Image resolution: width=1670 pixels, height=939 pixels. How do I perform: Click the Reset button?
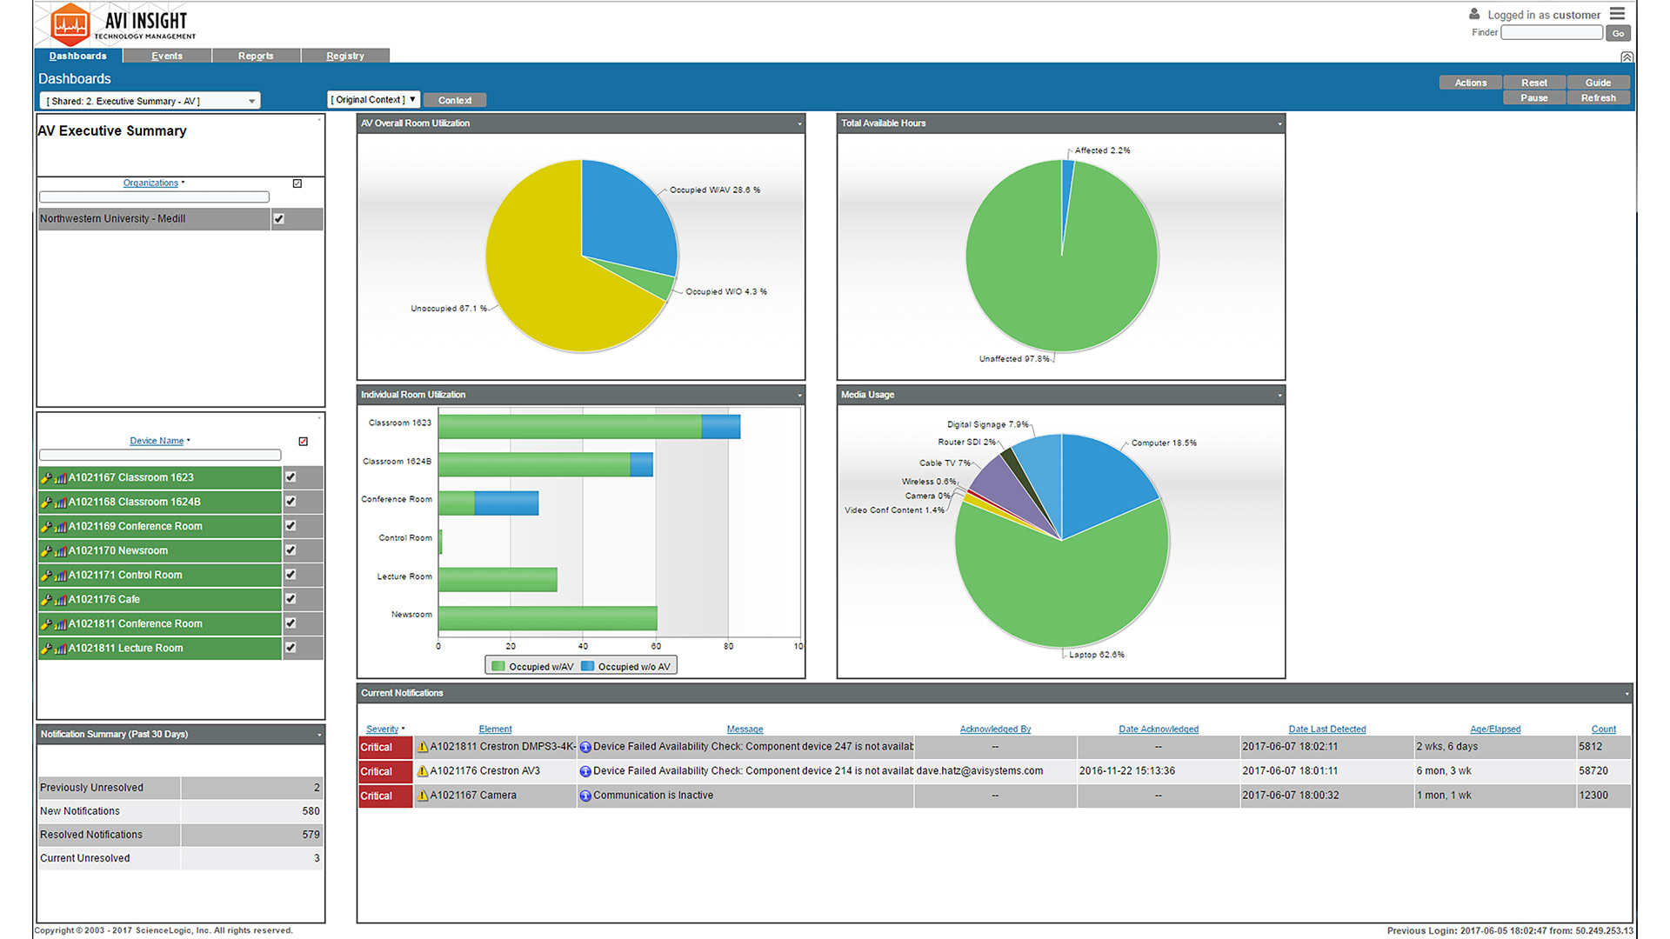click(x=1534, y=83)
